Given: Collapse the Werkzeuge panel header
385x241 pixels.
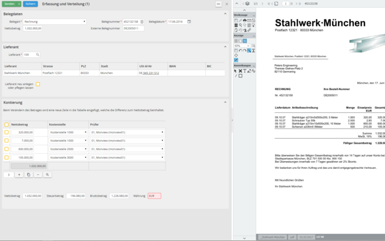Looking at the screenshot, I should pyautogui.click(x=254, y=16).
